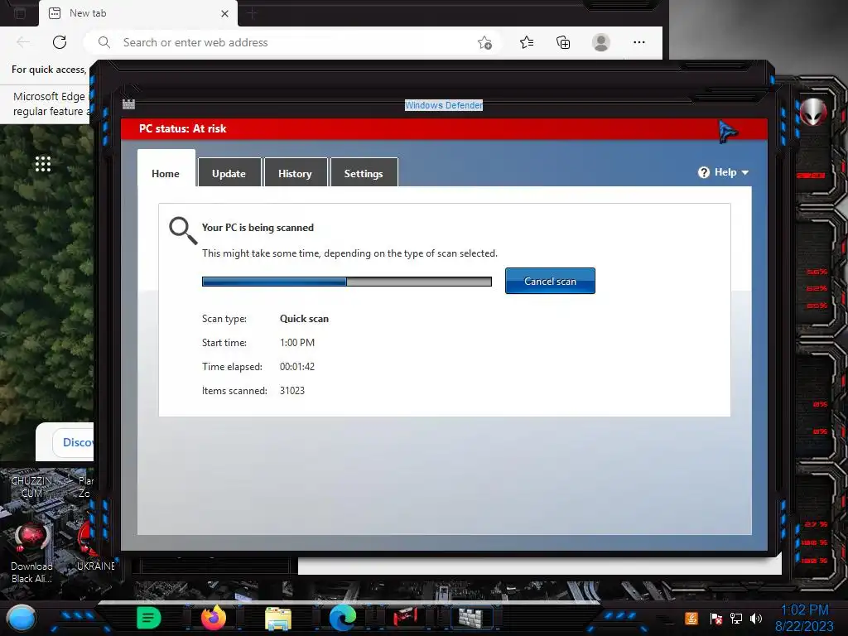Image resolution: width=848 pixels, height=636 pixels.
Task: Open the apps grid on Edge page
Action: pos(43,164)
